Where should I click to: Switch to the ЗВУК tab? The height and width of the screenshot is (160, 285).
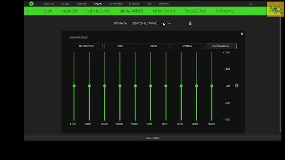click(x=48, y=11)
